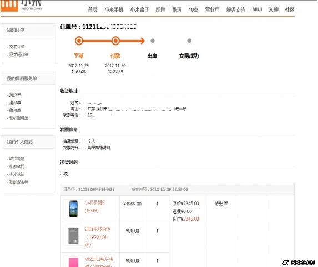The width and height of the screenshot is (318, 267).
Task: Click the pink MI2 battery thumbnail
Action: (73, 262)
